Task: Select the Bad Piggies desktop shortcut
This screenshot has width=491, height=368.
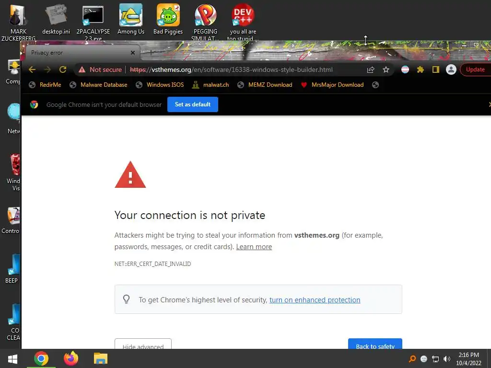Action: (x=168, y=19)
